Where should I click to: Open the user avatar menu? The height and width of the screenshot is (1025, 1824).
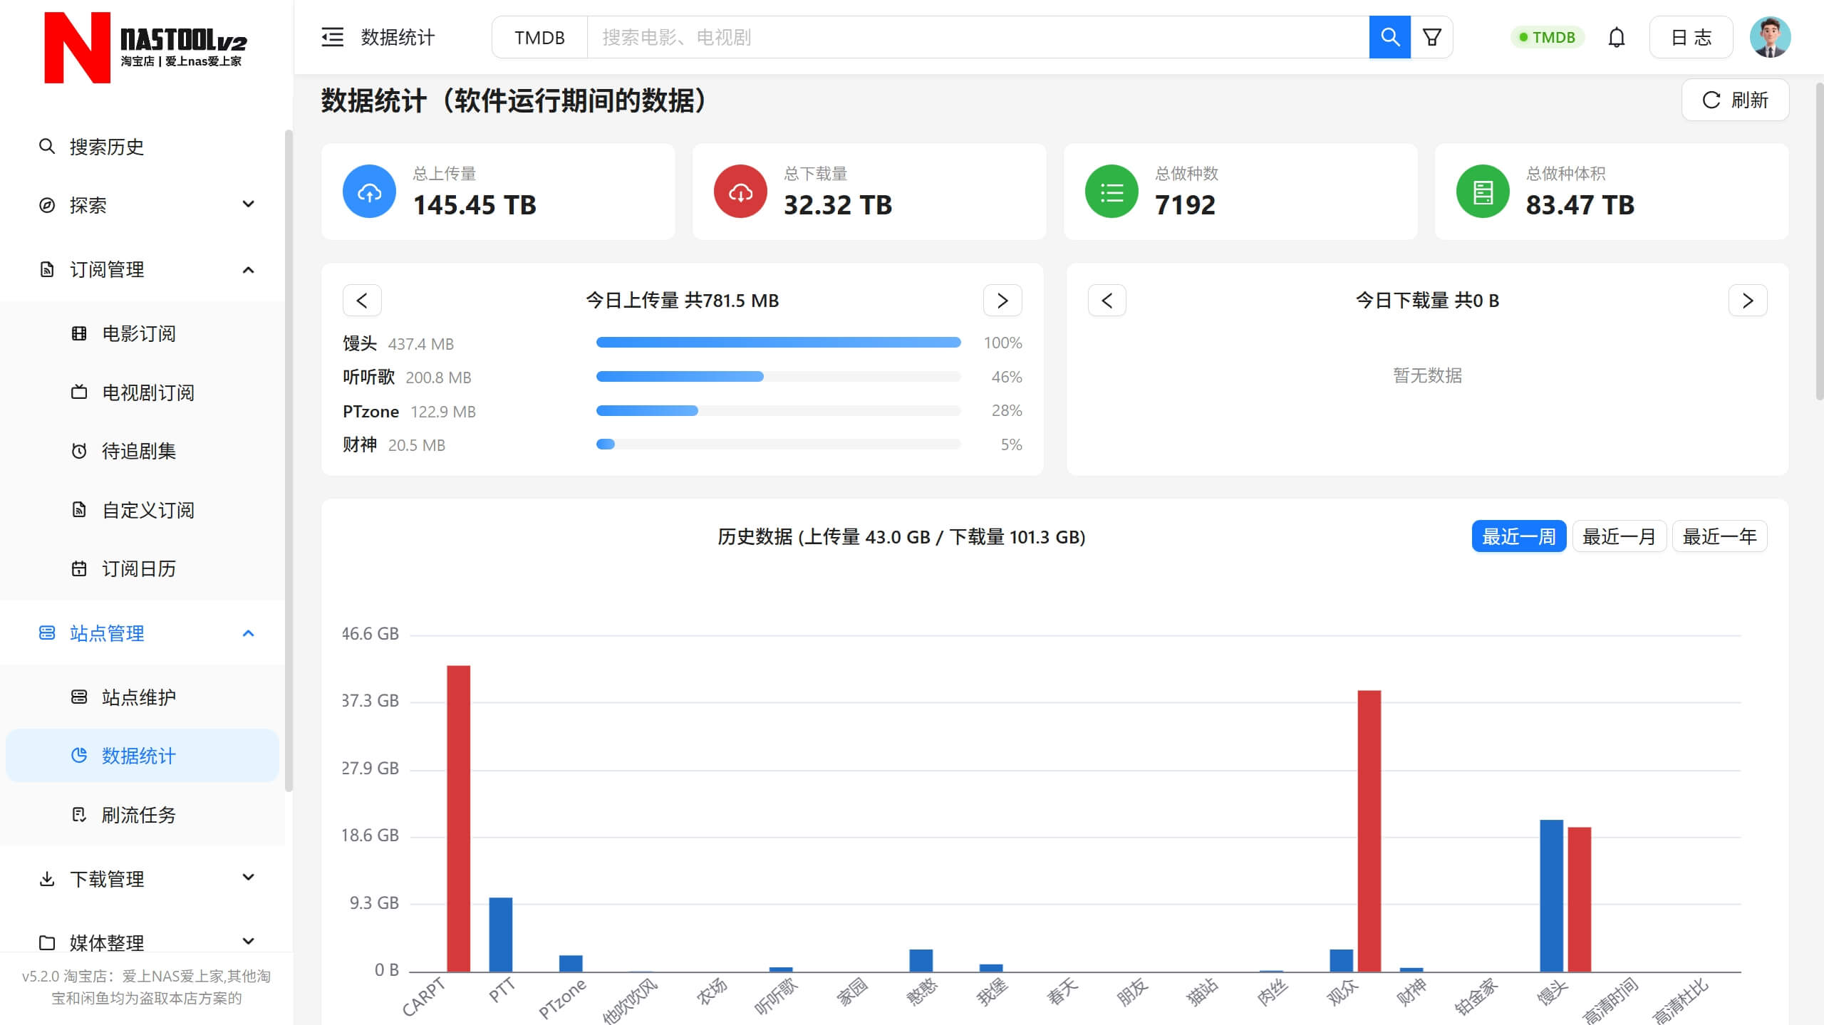pyautogui.click(x=1770, y=37)
